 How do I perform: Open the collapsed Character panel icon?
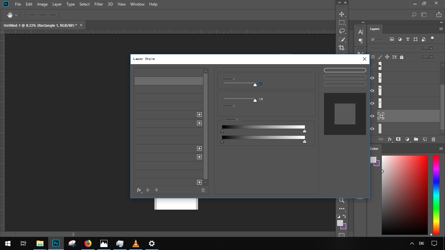(x=361, y=32)
